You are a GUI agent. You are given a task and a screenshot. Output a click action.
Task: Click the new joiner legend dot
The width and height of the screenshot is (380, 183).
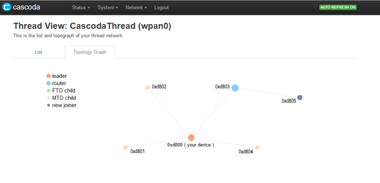click(48, 105)
